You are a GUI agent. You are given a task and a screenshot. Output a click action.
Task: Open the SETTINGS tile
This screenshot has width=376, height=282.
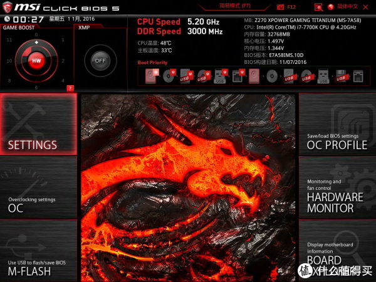(38, 124)
